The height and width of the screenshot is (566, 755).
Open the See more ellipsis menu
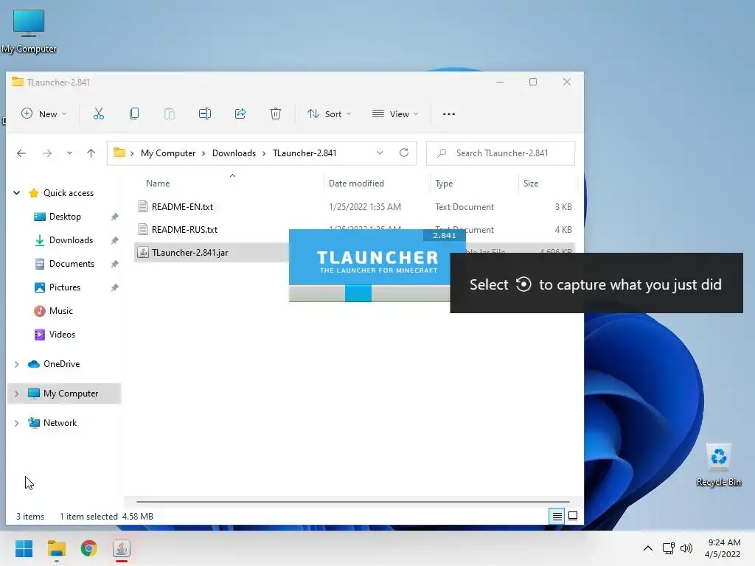tap(449, 114)
